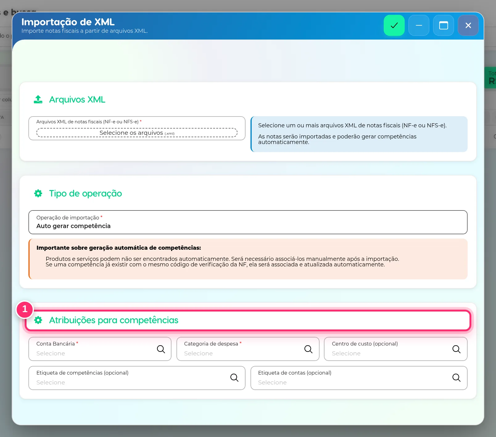The height and width of the screenshot is (437, 496).
Task: Click the 'Produtos e serviços podem não' warning line
Action: [x=222, y=259]
